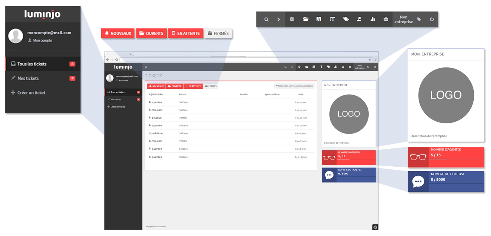Select NOUVEAUX tab inside browser window
This screenshot has height=236, width=491.
click(x=156, y=86)
